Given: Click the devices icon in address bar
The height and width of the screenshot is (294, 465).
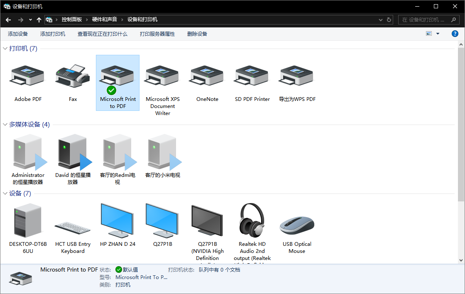Looking at the screenshot, I should (x=49, y=20).
